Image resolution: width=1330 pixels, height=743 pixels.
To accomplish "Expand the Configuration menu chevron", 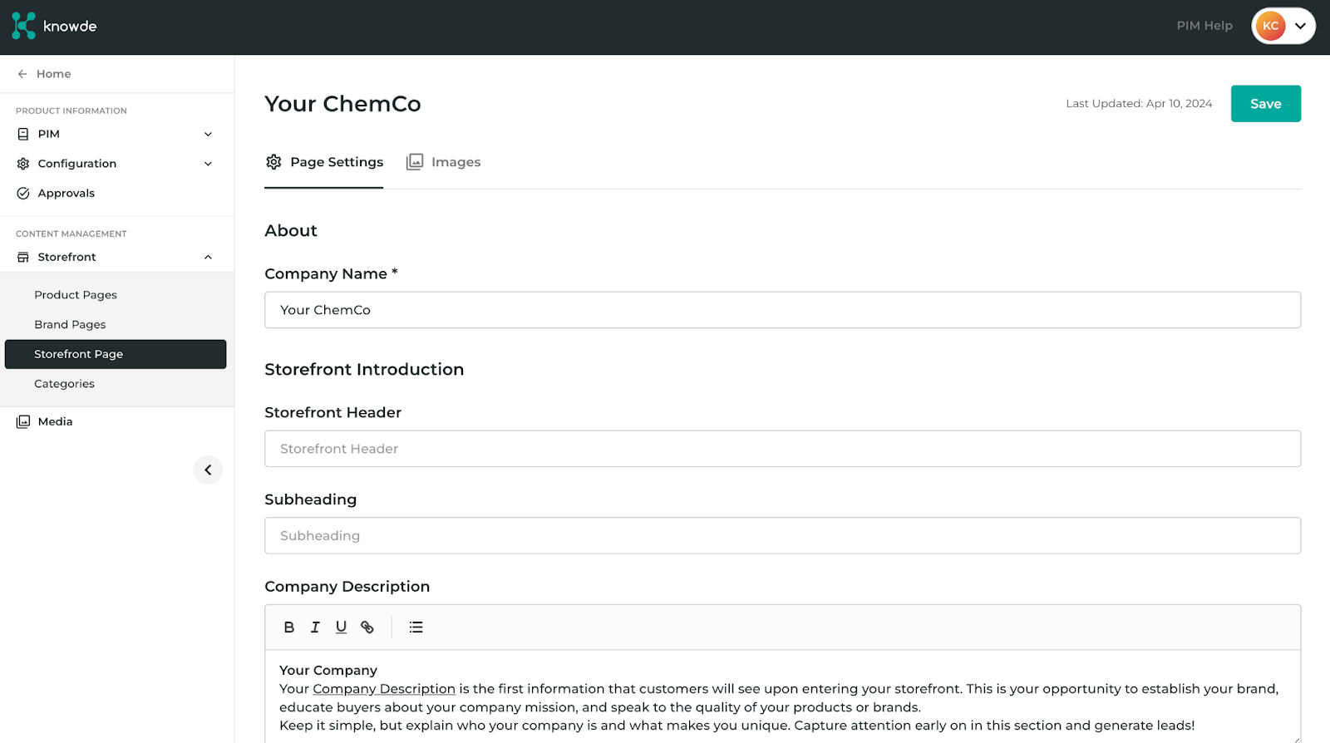I will tap(209, 164).
